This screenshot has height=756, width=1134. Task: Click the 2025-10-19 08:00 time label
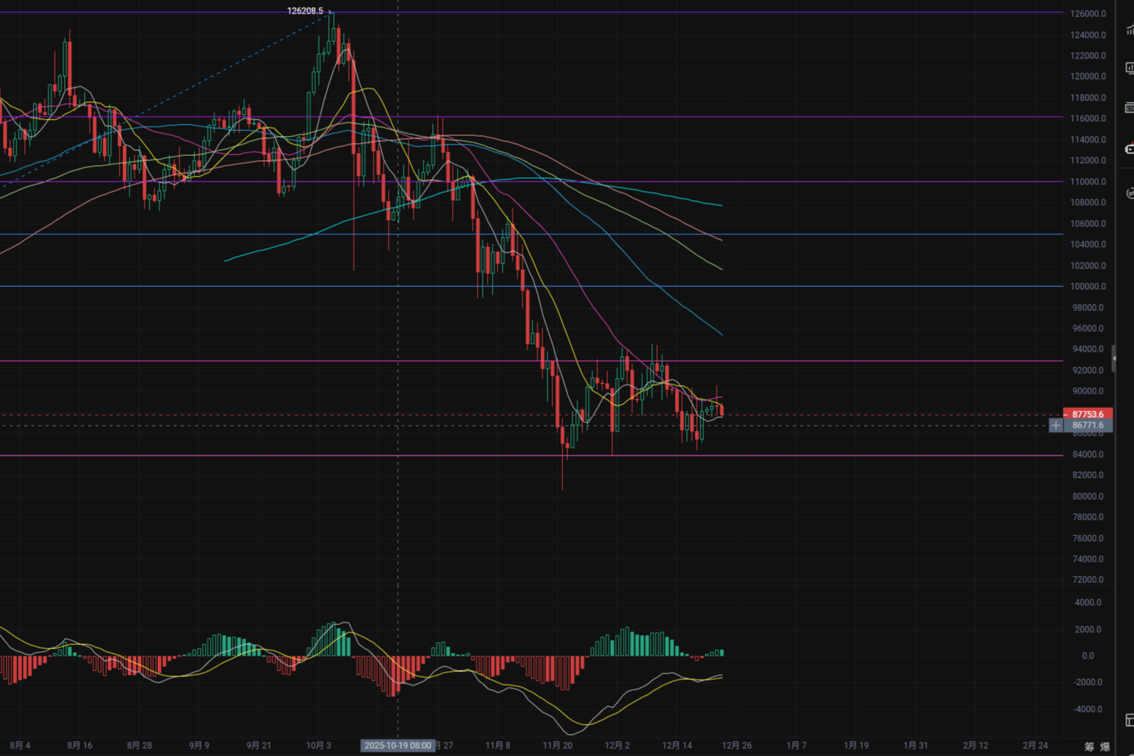[x=397, y=745]
